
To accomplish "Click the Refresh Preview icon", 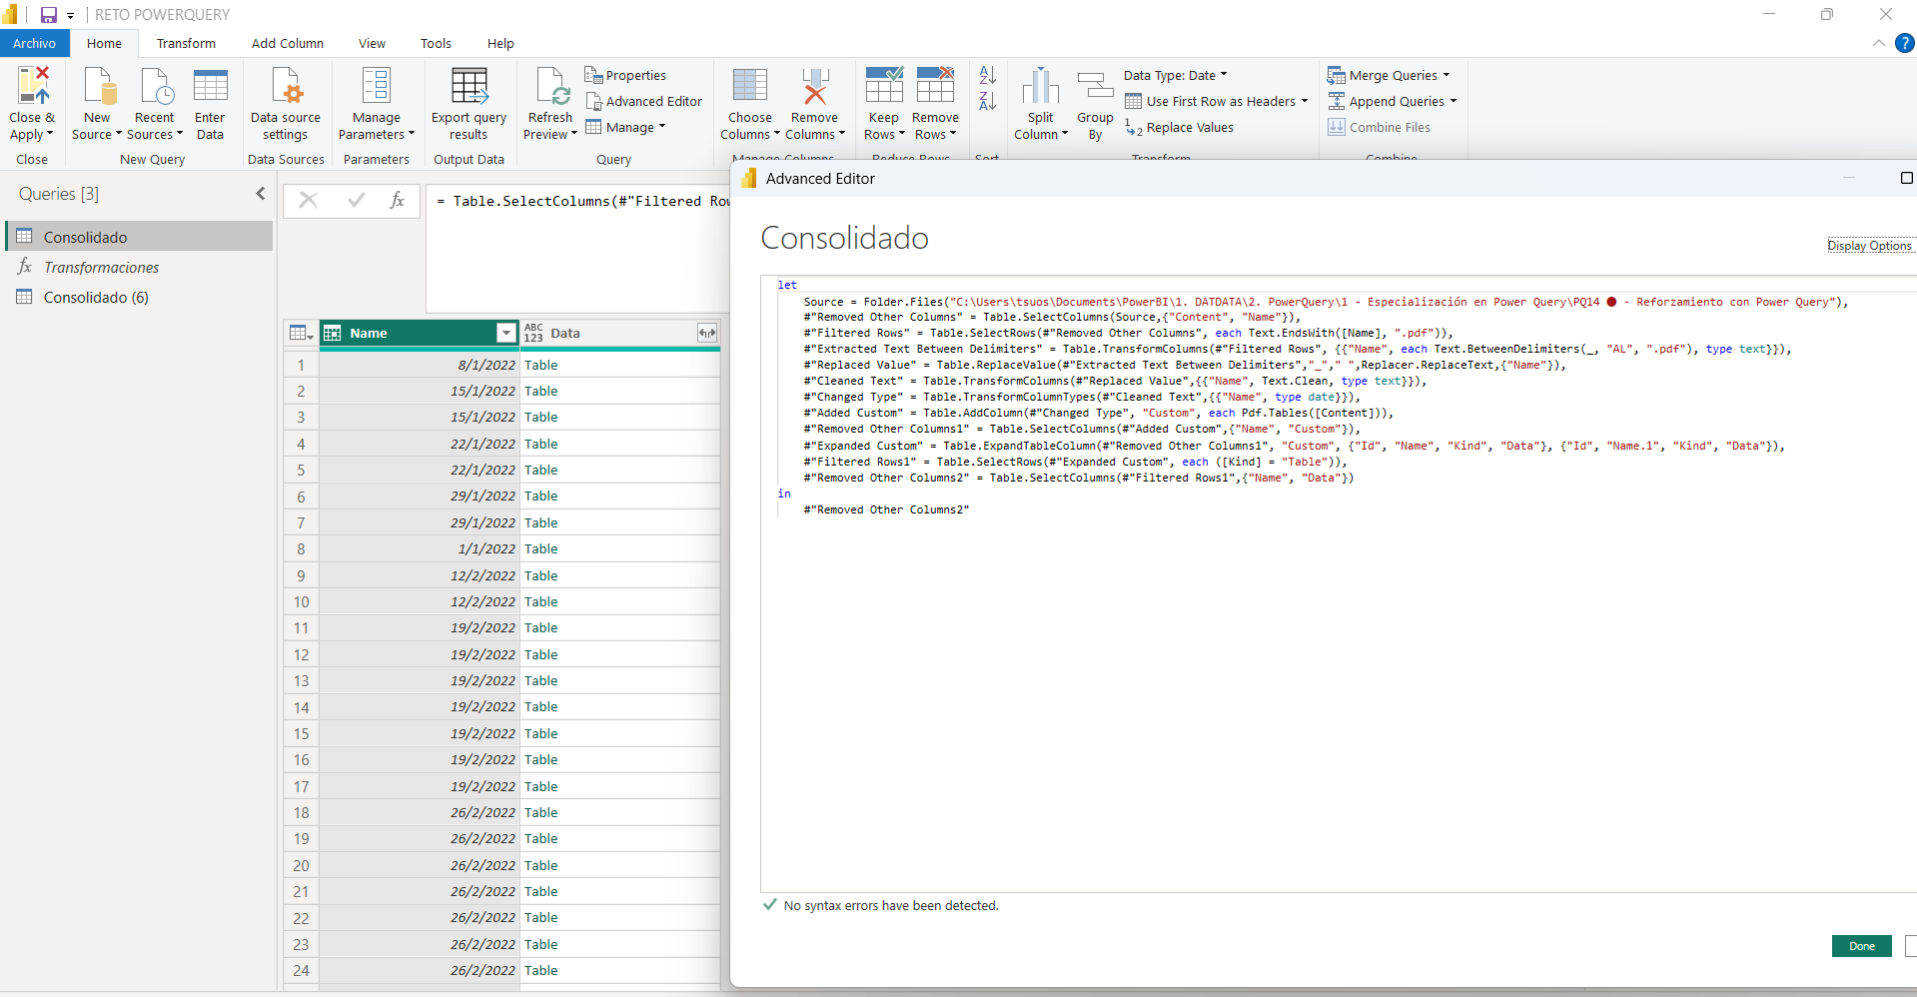I will tap(550, 87).
